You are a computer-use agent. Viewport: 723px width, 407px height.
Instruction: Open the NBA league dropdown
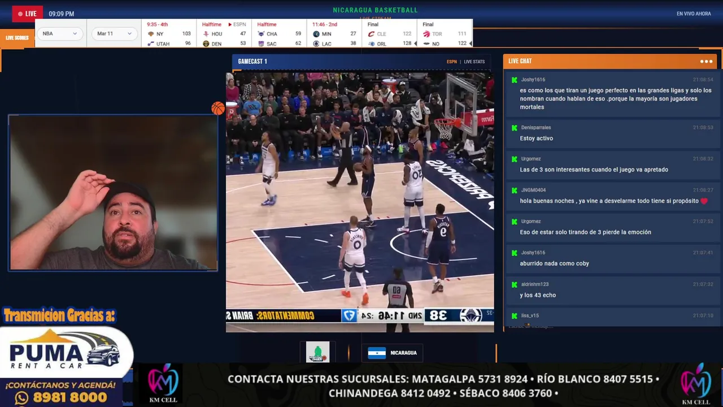pyautogui.click(x=60, y=33)
